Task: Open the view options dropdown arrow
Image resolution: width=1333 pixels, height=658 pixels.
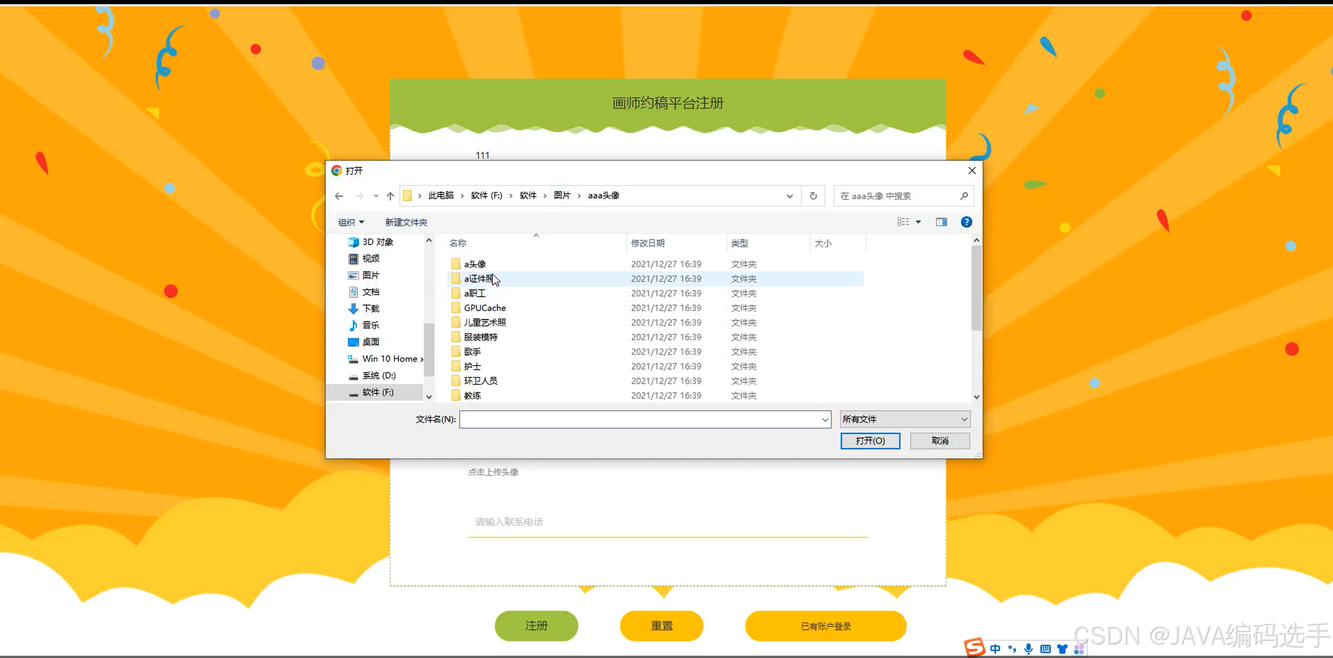Action: tap(918, 222)
